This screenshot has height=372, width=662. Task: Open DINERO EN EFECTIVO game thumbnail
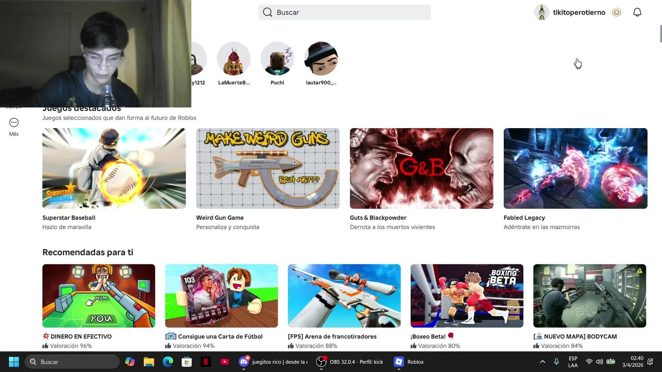coord(99,296)
